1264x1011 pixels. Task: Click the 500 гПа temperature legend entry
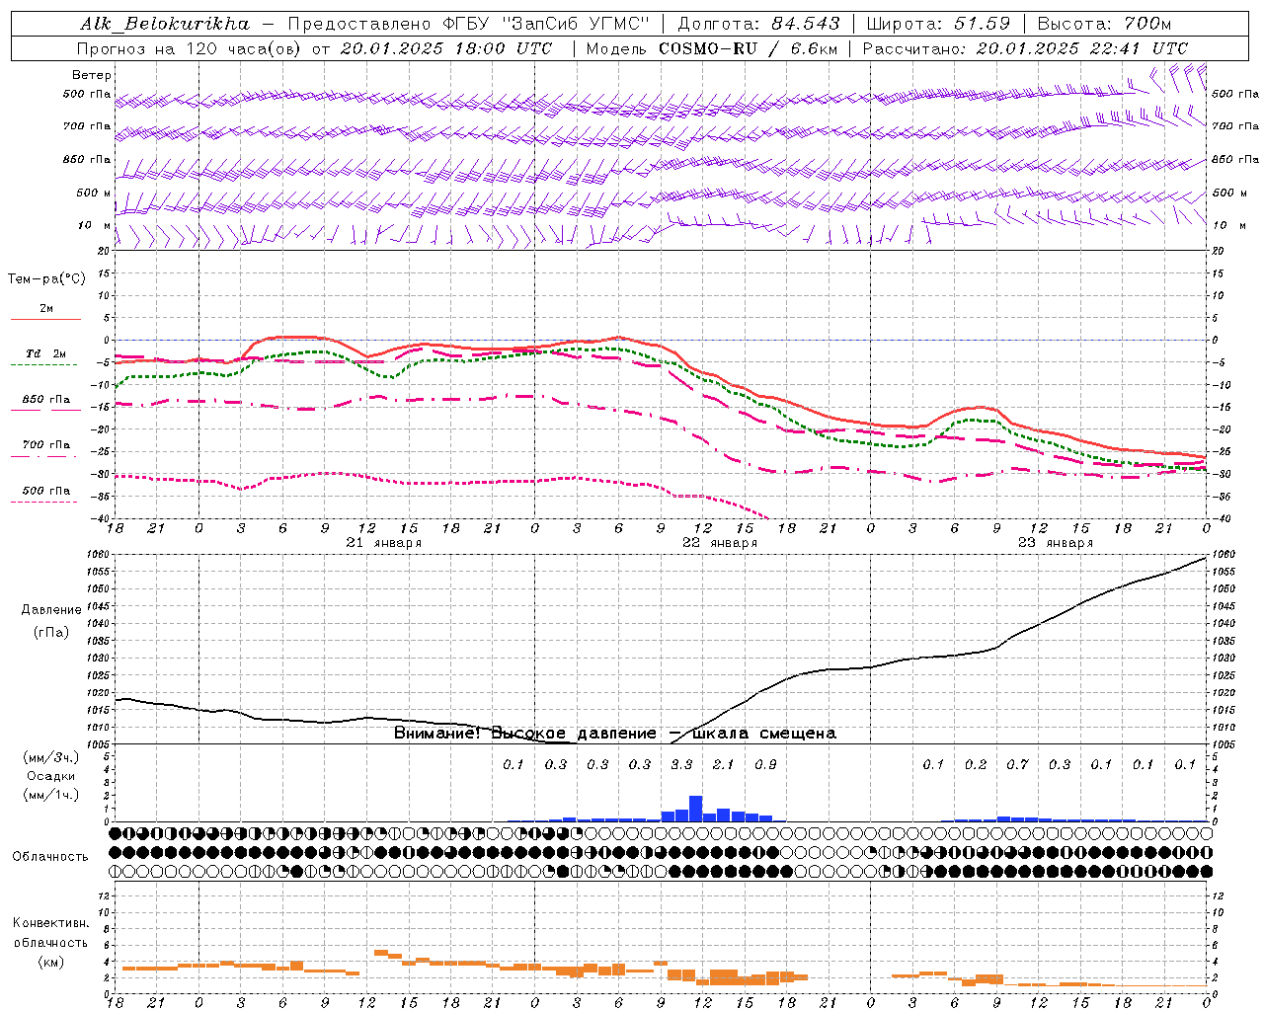pyautogui.click(x=46, y=491)
